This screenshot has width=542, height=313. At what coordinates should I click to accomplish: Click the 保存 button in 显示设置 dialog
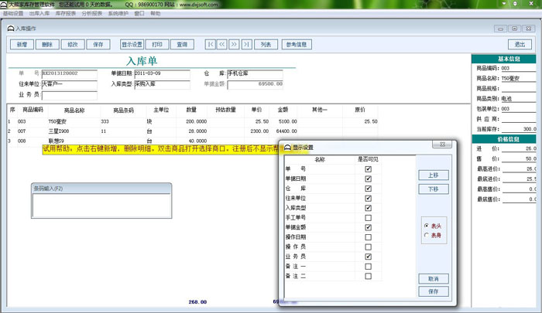(x=432, y=291)
